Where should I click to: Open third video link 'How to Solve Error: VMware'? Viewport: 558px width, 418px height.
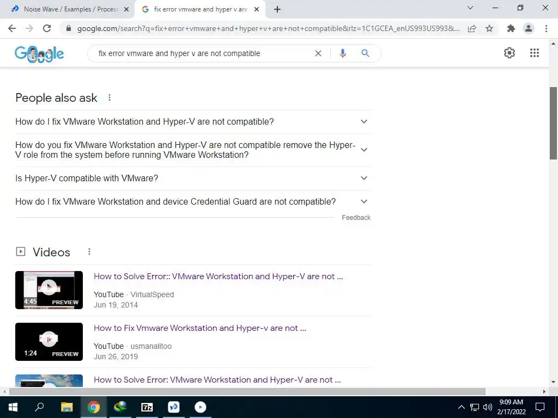[217, 379]
